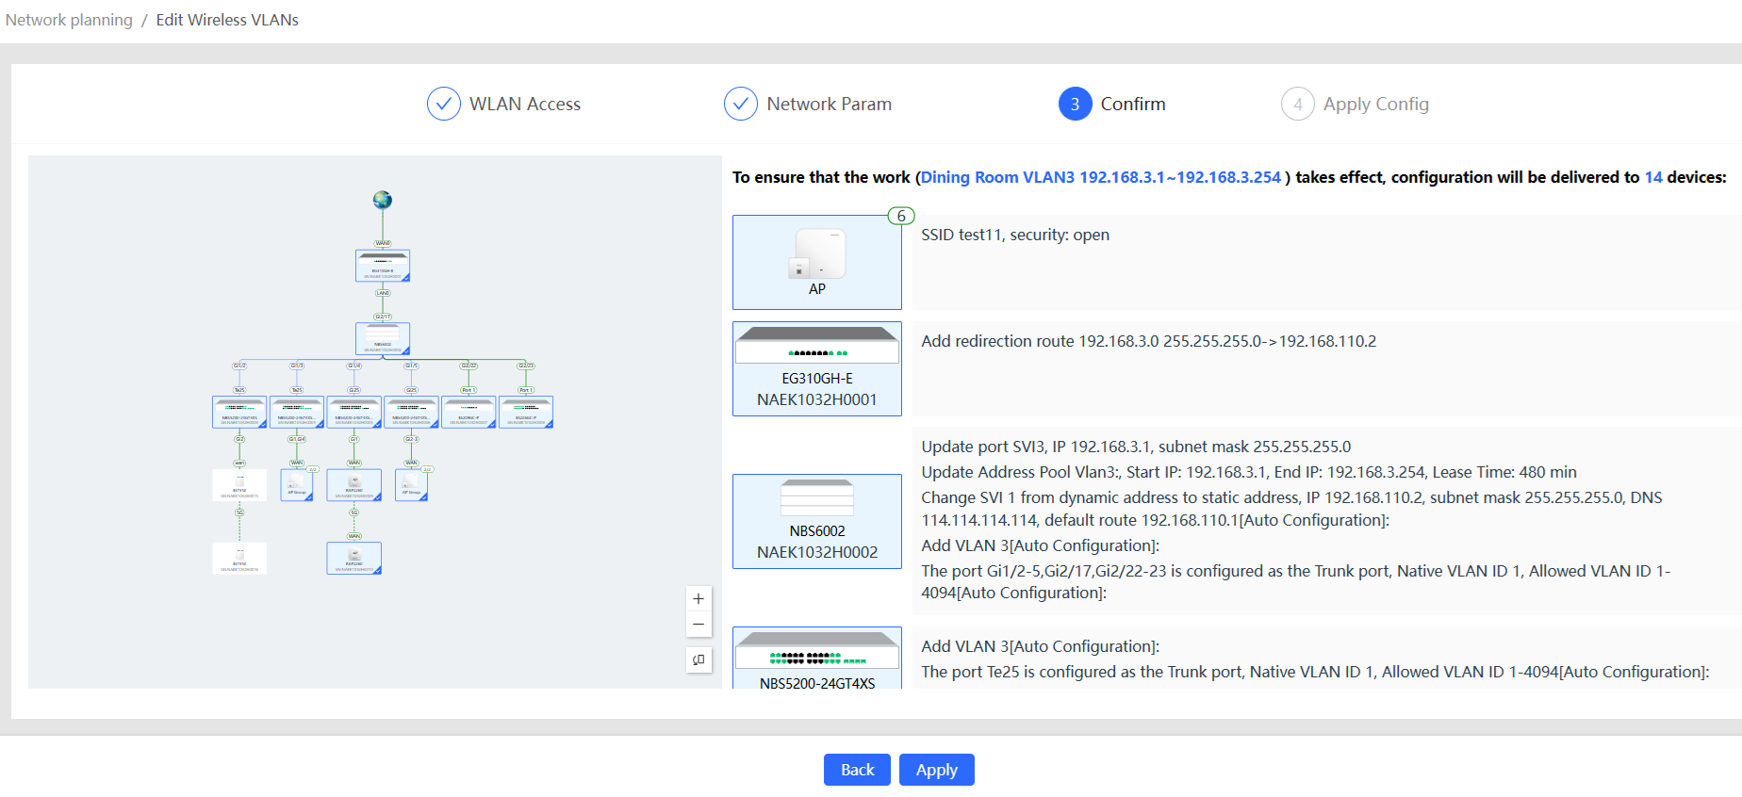Open the NBS5200-24GT4XS device card
The image size is (1742, 797).
(816, 659)
